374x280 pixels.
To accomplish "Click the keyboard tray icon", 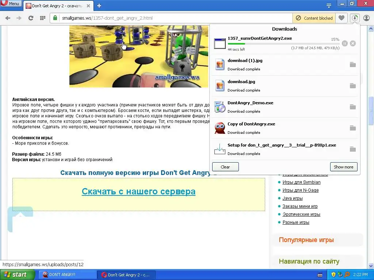I will coord(320,275).
